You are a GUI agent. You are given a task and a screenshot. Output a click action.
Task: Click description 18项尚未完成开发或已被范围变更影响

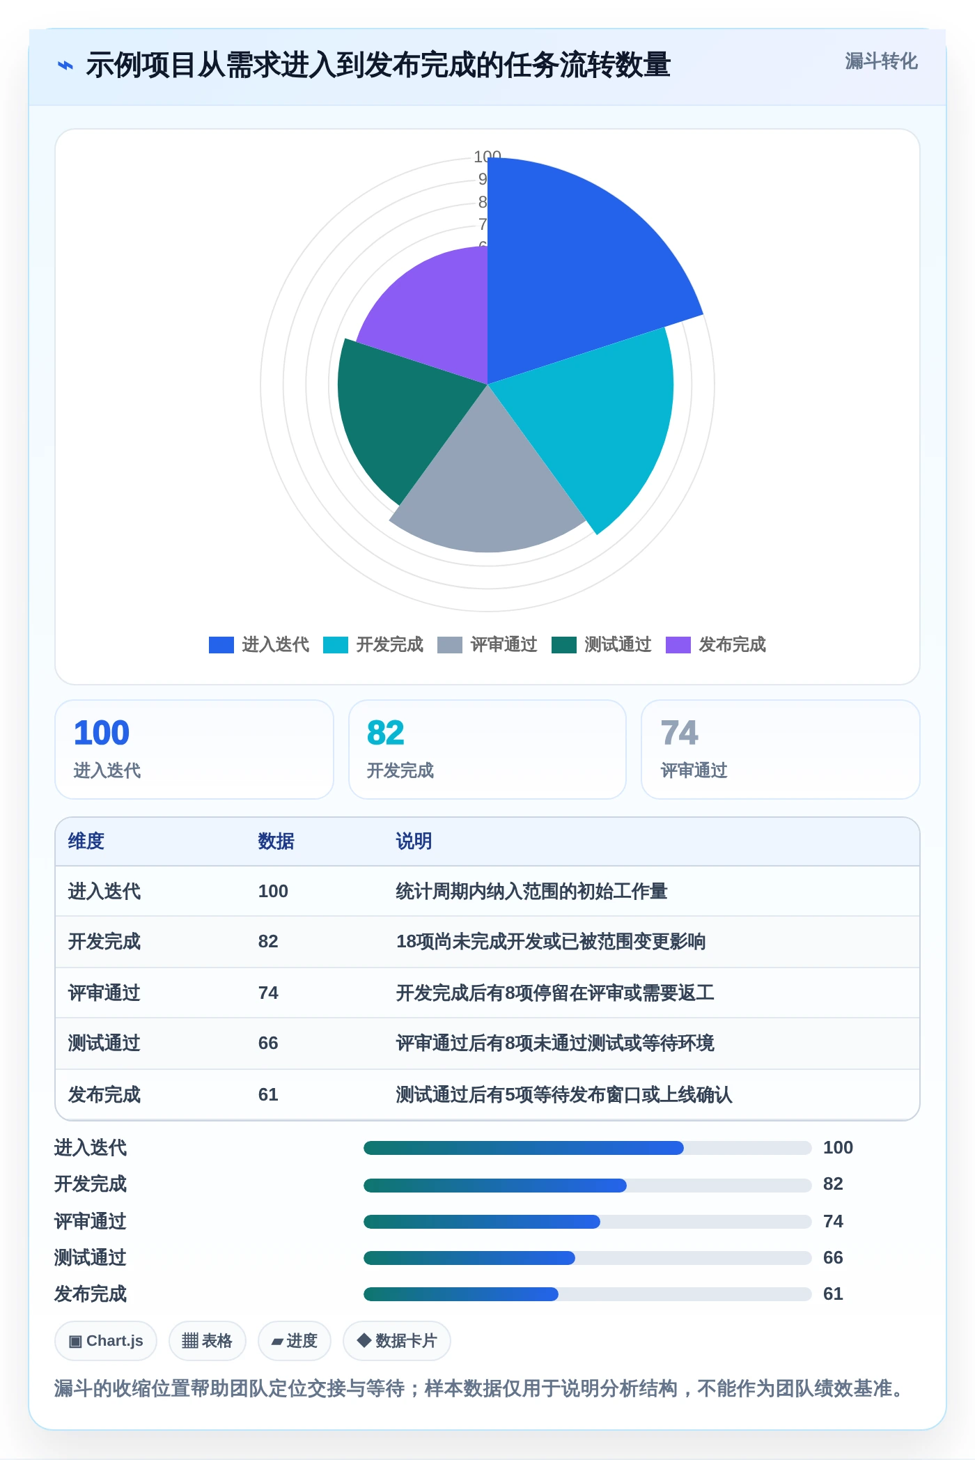click(x=551, y=942)
